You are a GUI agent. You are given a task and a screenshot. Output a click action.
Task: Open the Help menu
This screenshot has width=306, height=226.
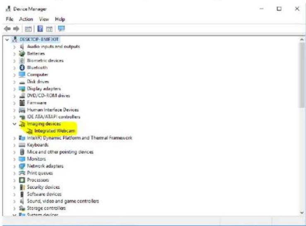pos(60,19)
